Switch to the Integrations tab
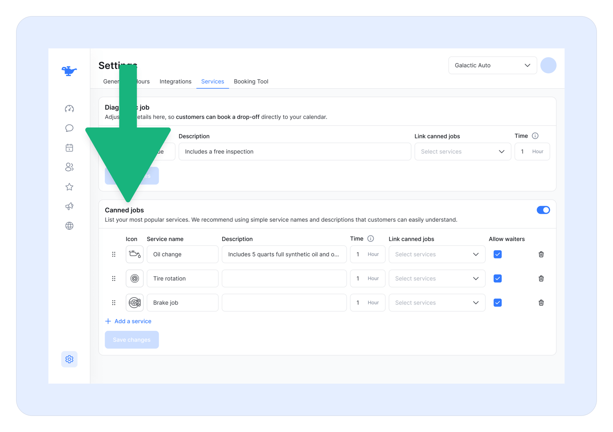The width and height of the screenshot is (613, 432). 175,81
